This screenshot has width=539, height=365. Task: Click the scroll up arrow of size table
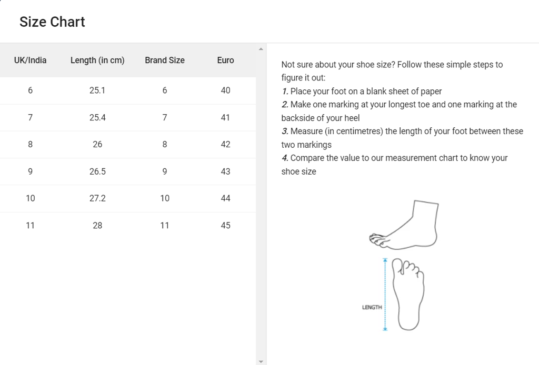(x=261, y=49)
